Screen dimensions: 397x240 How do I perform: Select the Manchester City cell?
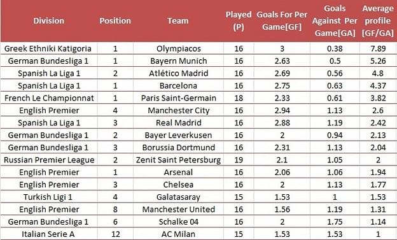[179, 111]
